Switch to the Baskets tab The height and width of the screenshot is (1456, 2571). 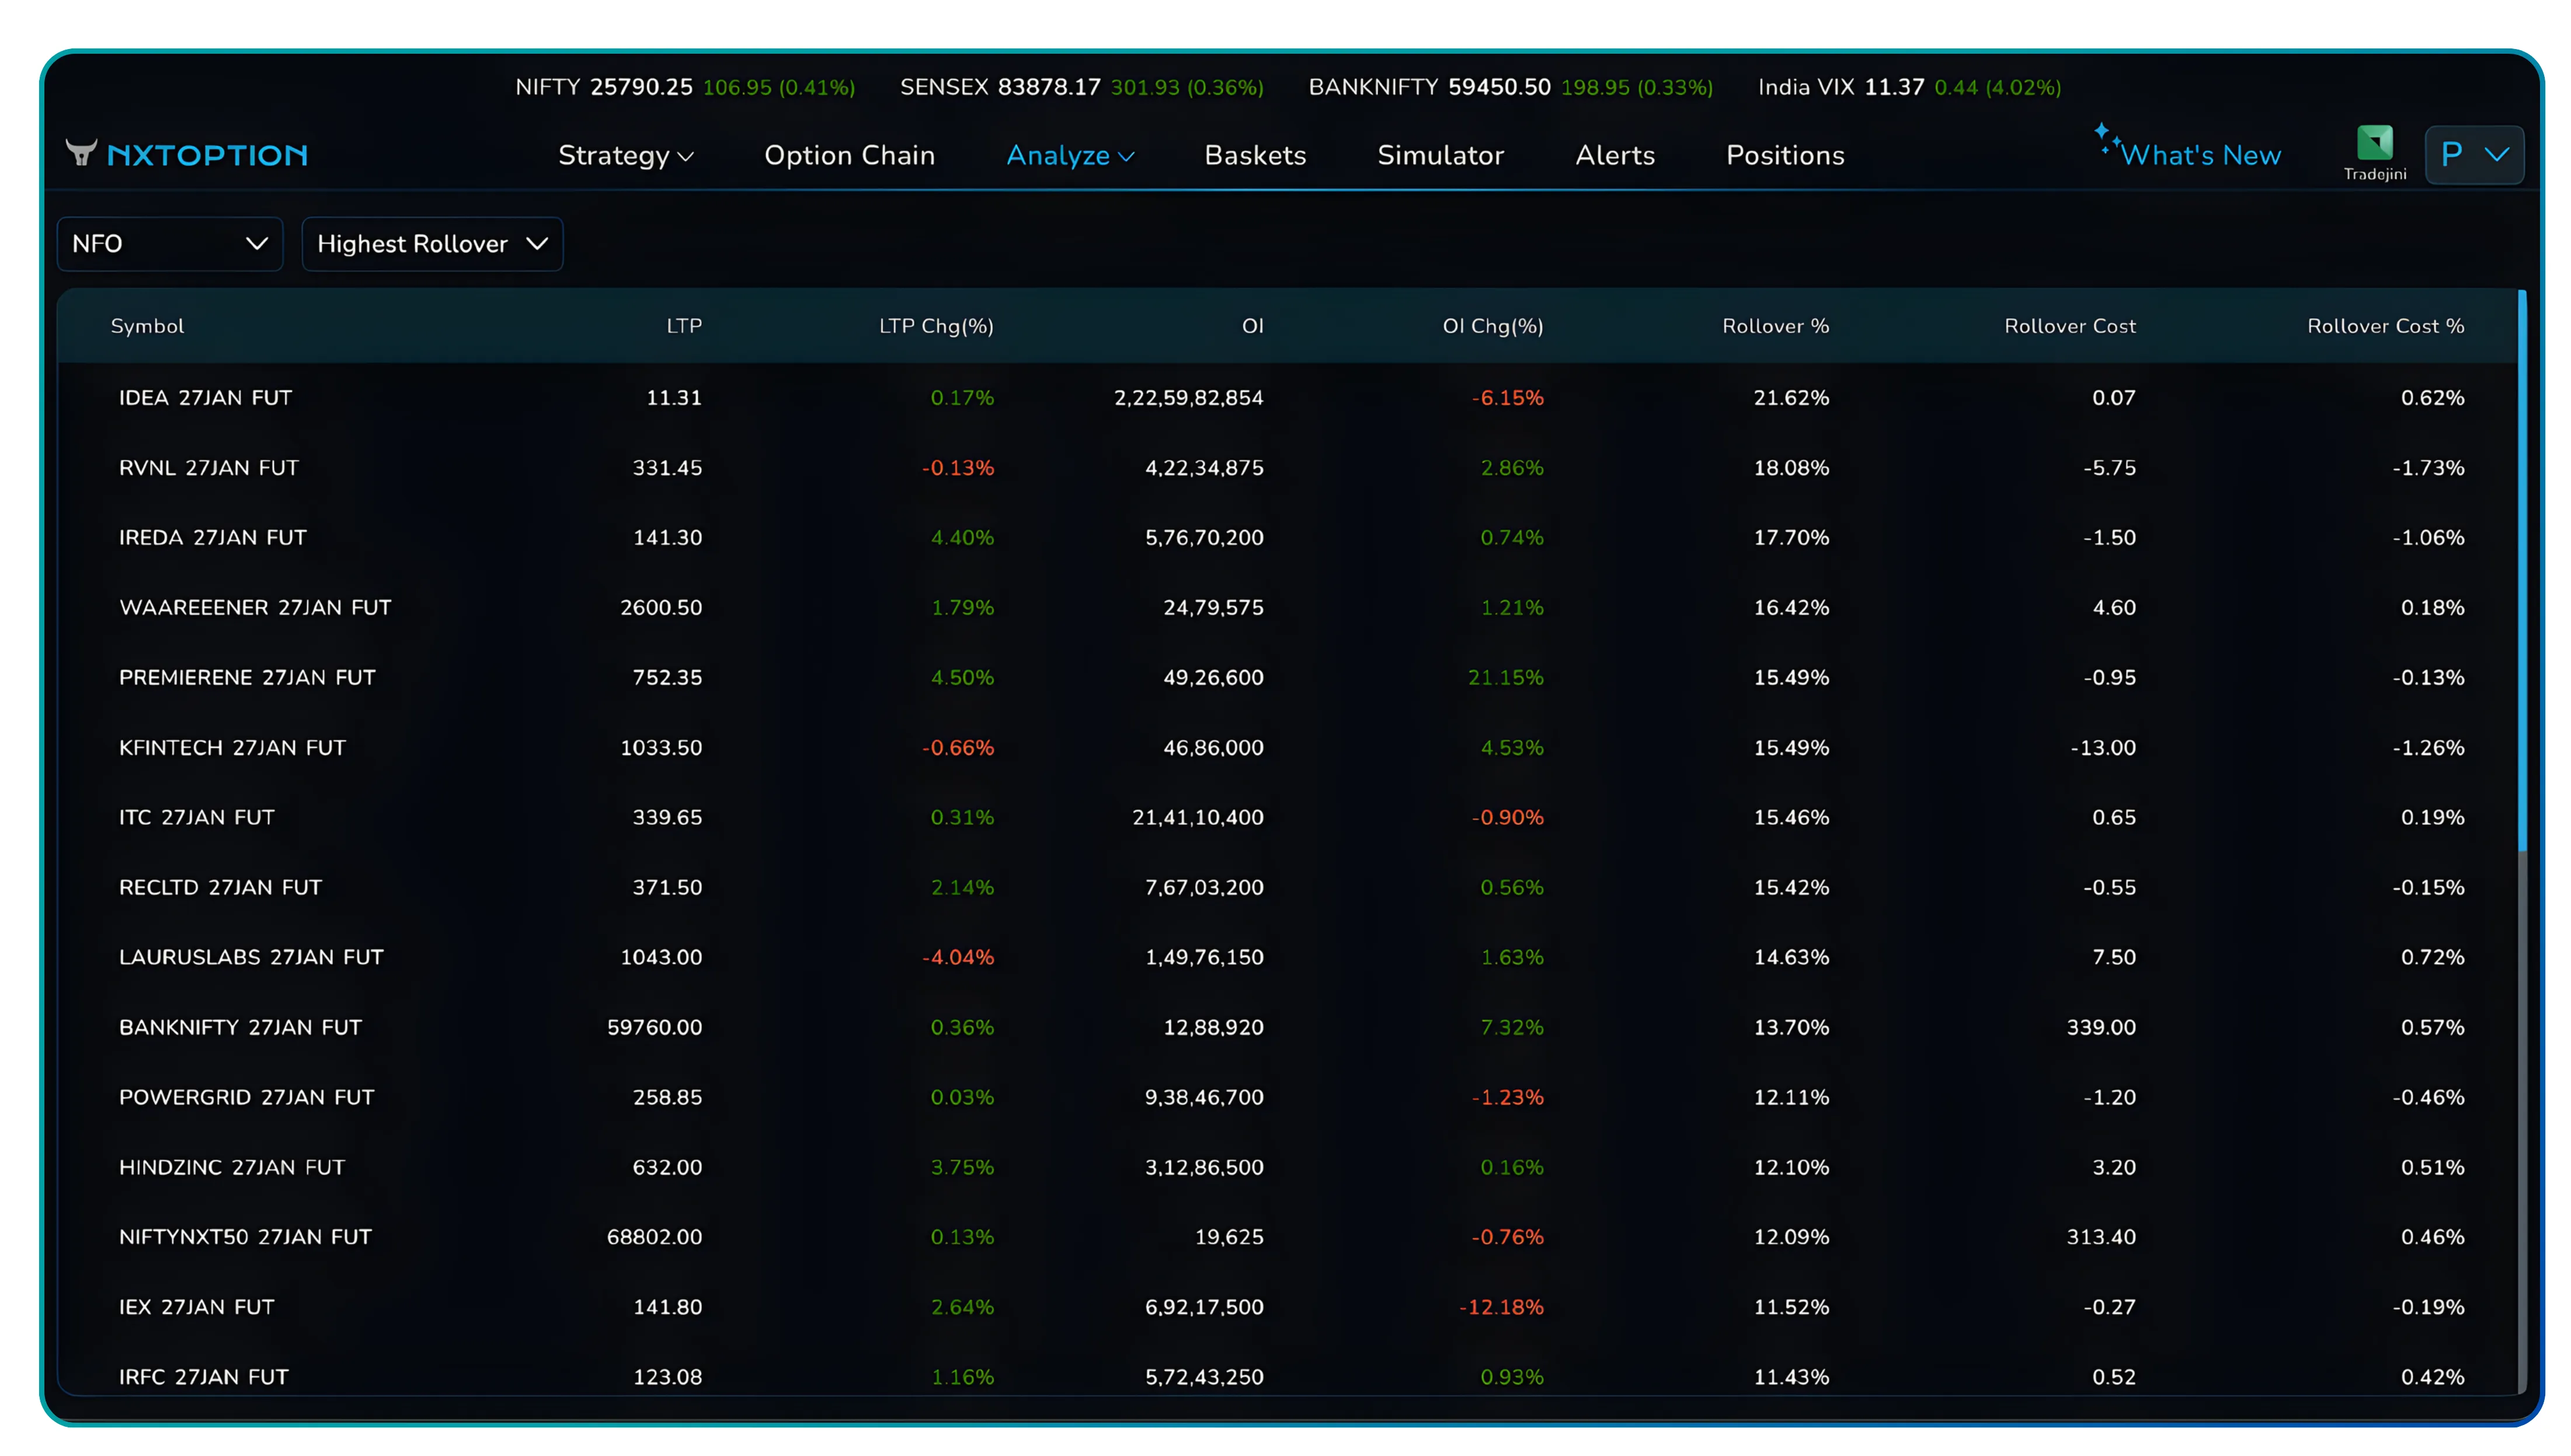pyautogui.click(x=1255, y=155)
